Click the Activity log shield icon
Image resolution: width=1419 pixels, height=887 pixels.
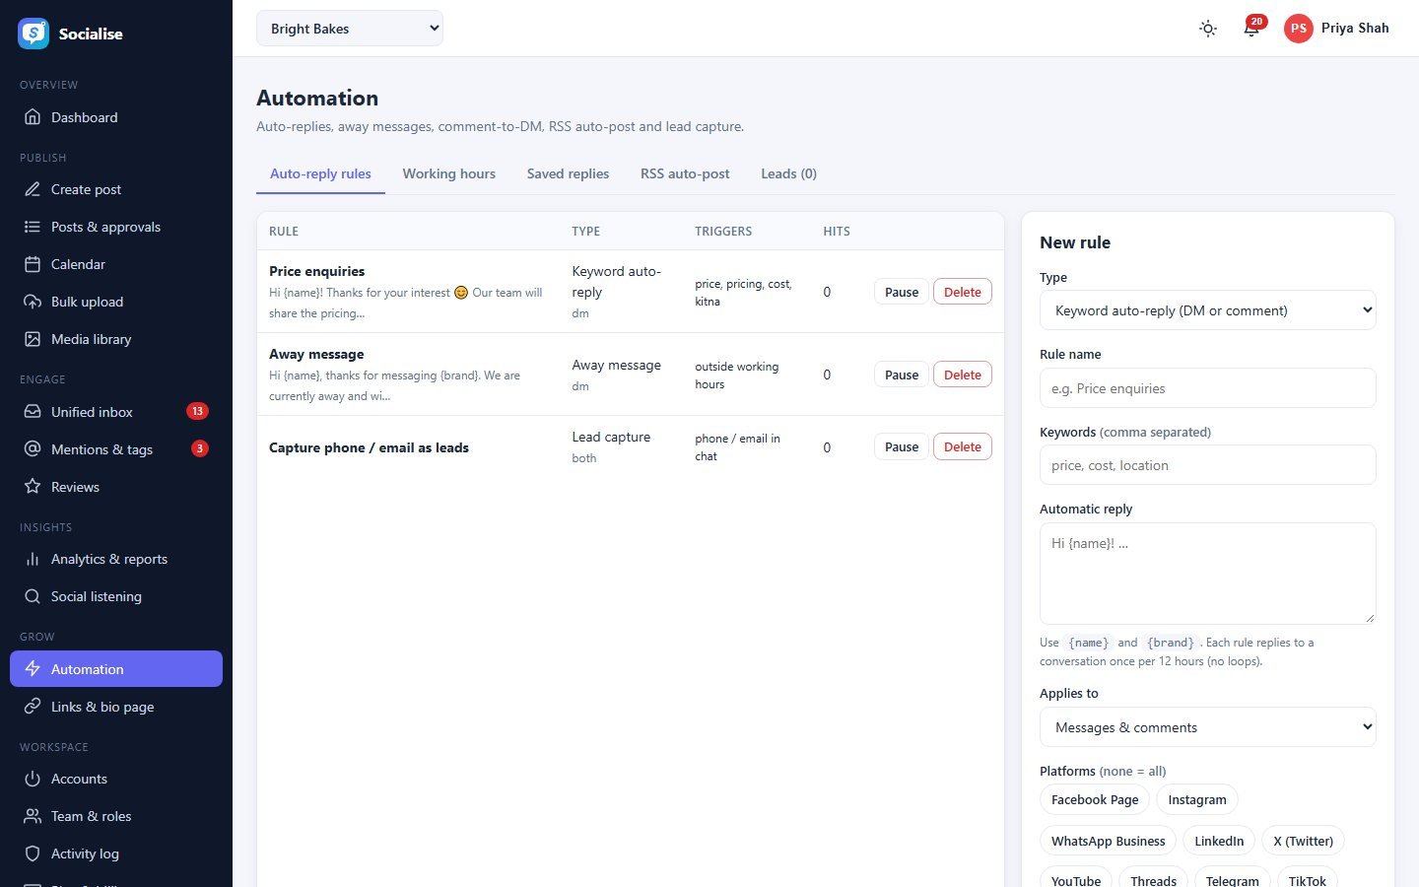pos(33,853)
